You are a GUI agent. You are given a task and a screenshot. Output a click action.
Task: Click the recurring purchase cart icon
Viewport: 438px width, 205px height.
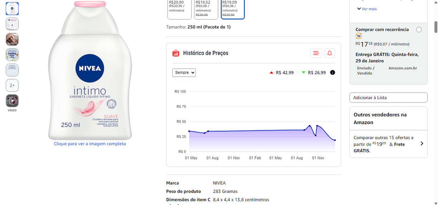(x=359, y=36)
